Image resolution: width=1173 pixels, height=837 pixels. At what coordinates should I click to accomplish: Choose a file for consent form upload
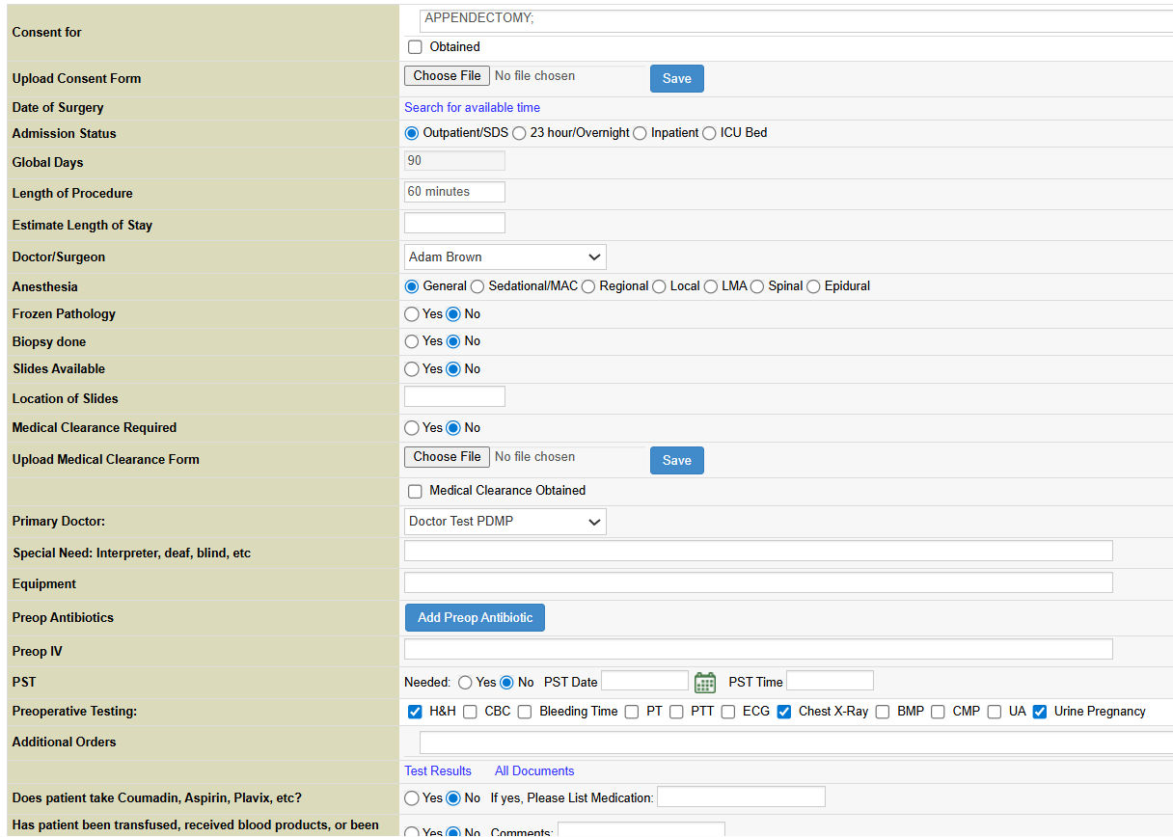pos(447,76)
